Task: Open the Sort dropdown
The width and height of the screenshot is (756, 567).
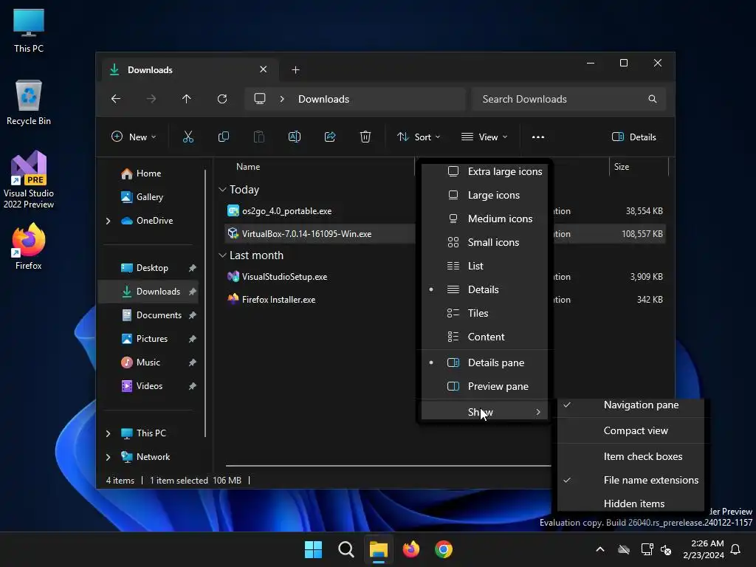Action: pos(419,137)
